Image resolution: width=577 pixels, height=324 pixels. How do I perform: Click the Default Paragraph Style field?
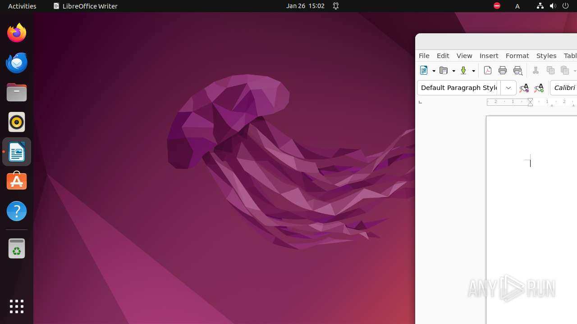[459, 88]
